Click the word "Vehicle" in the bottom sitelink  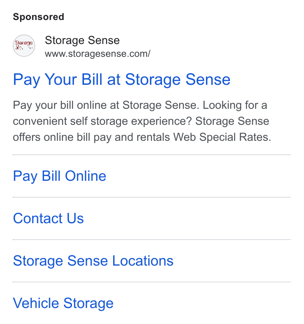coord(36,303)
